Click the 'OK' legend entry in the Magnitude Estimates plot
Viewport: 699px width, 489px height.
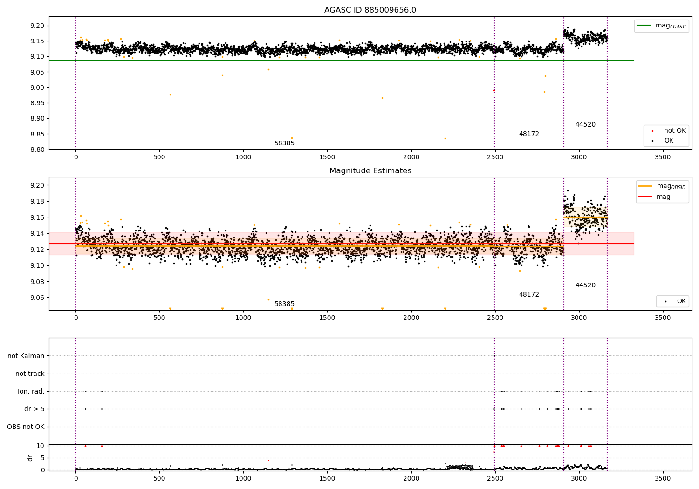click(x=681, y=301)
